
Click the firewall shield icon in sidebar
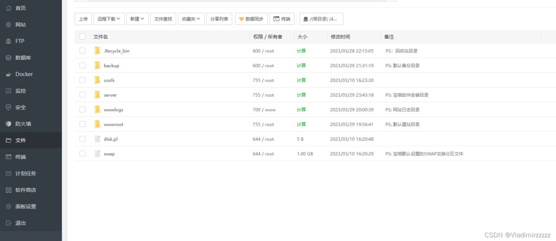pos(8,124)
